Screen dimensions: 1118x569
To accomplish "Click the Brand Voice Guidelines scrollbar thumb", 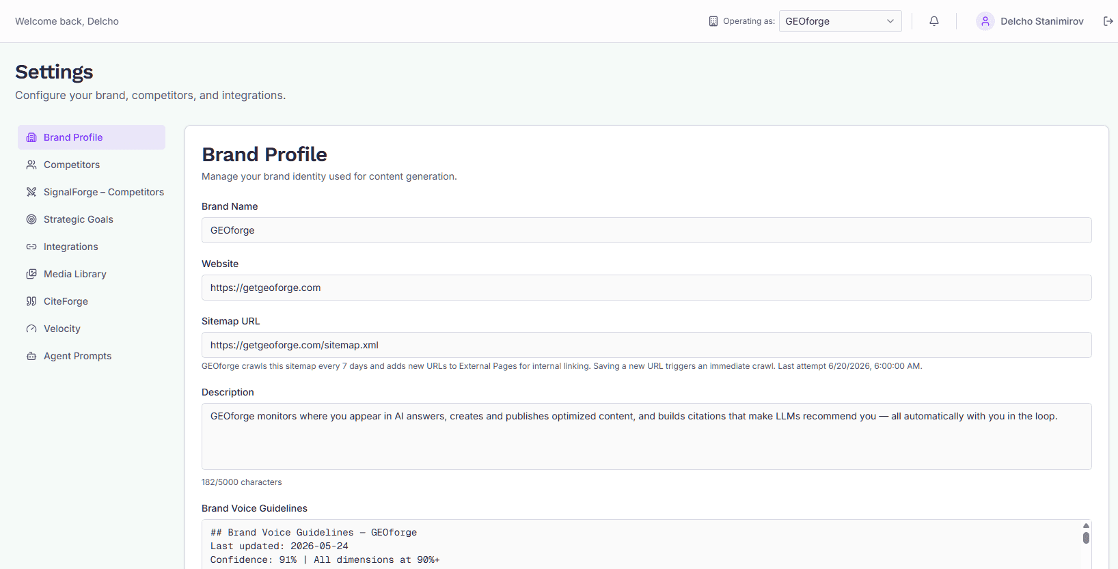I will (x=1086, y=538).
